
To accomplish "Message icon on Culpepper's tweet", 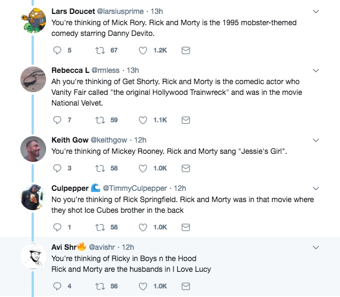I will point(186,227).
